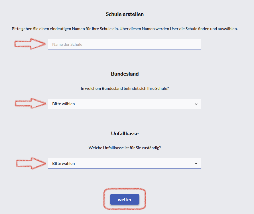This screenshot has width=254, height=214.
Task: Click the Unfallkasse section heading
Action: coord(125,133)
